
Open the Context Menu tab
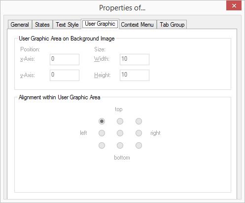tap(138, 25)
